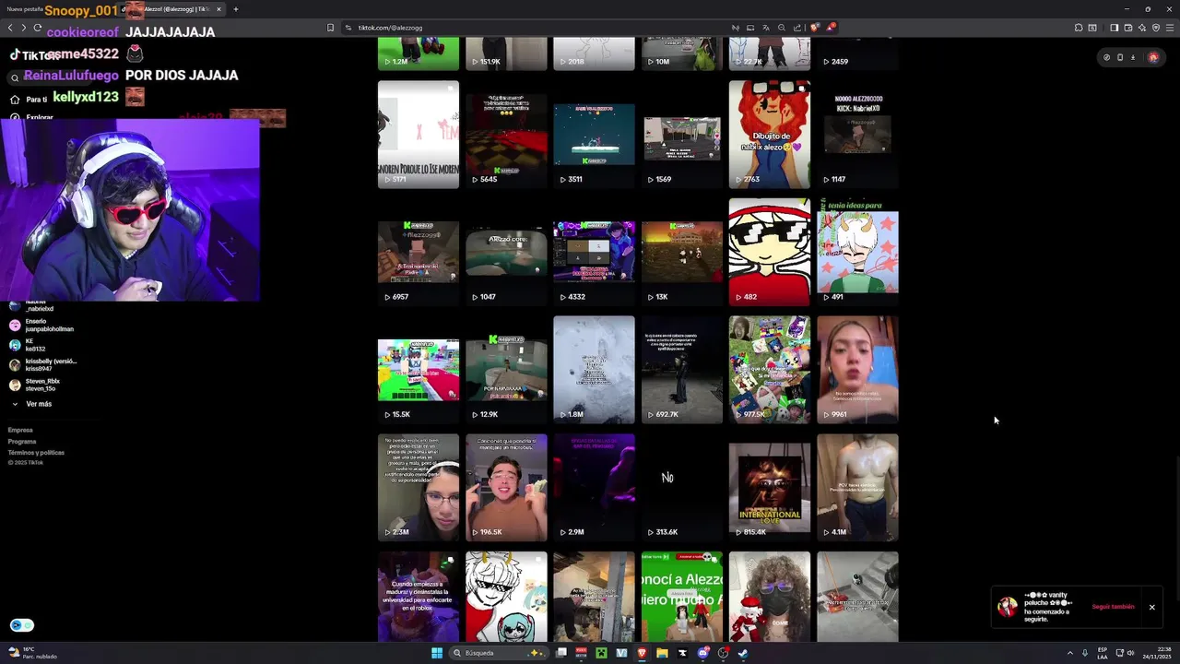
Task: Open the Brave Wallet icon
Action: (x=1128, y=28)
